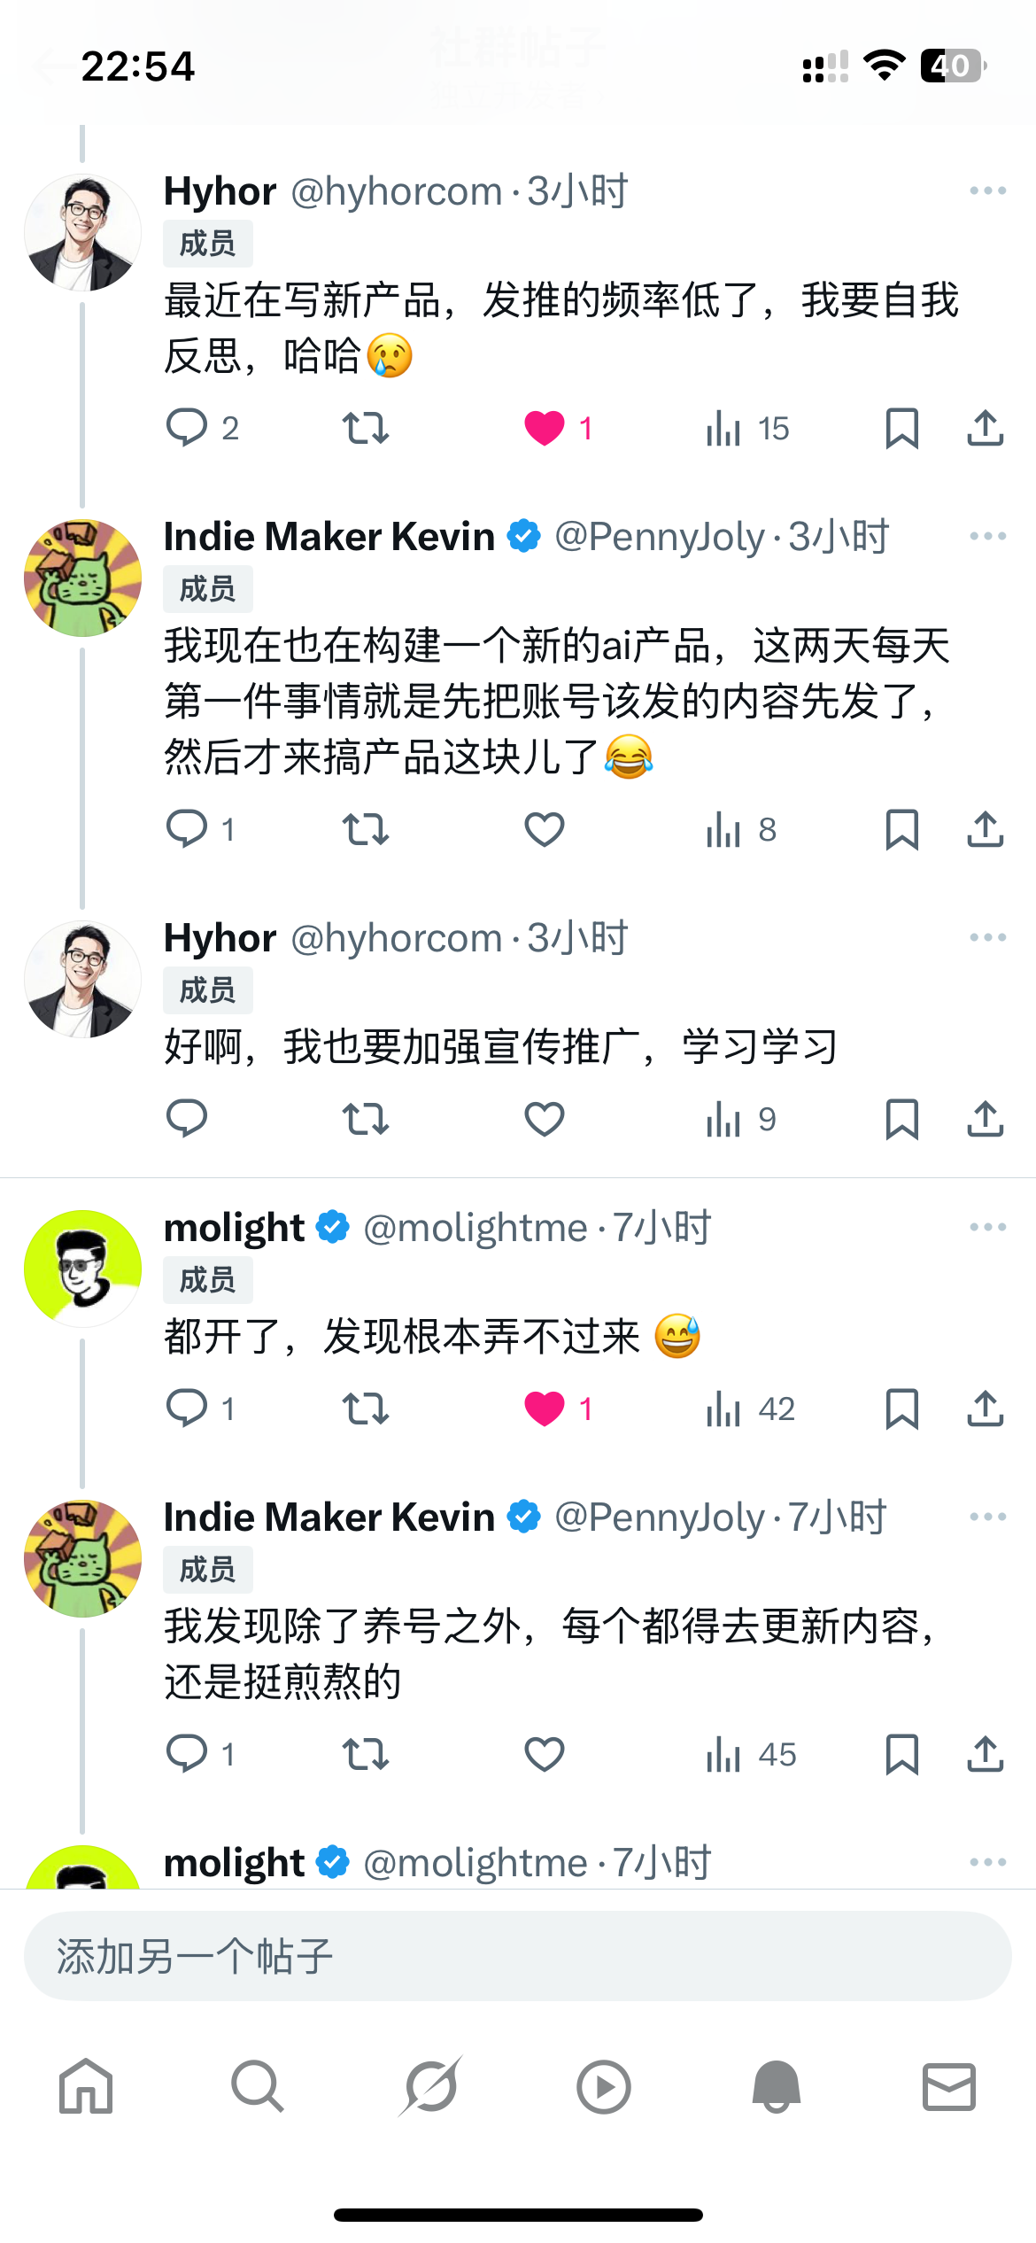The height and width of the screenshot is (2243, 1036).
Task: Open the Grok tab icon
Action: coord(430,2086)
